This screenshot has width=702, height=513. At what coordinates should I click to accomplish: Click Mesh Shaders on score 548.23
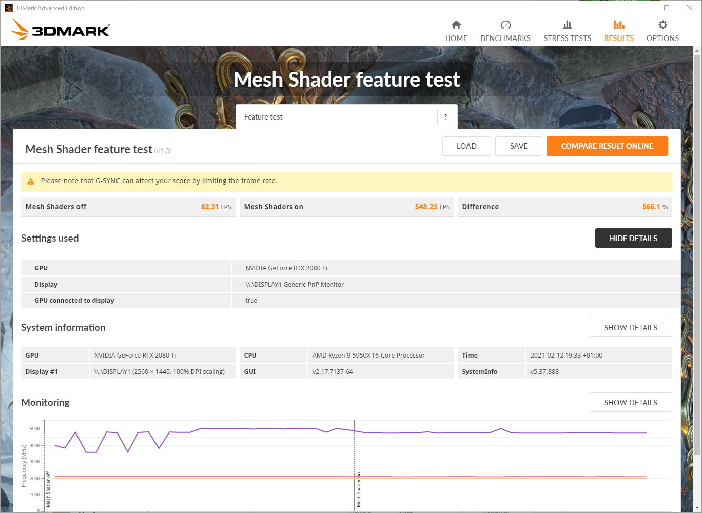click(426, 207)
